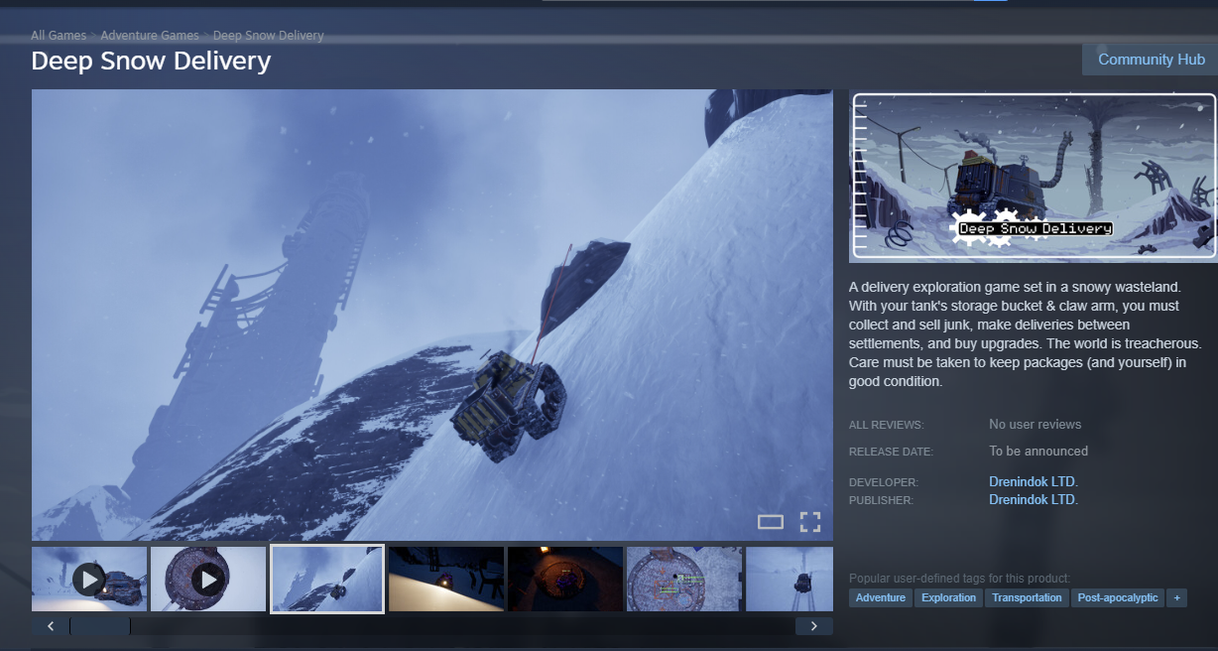Click the Exploration tag
1218x651 pixels.
pos(949,597)
